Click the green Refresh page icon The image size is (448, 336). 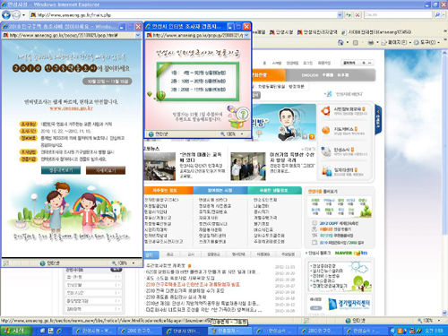tap(348, 14)
